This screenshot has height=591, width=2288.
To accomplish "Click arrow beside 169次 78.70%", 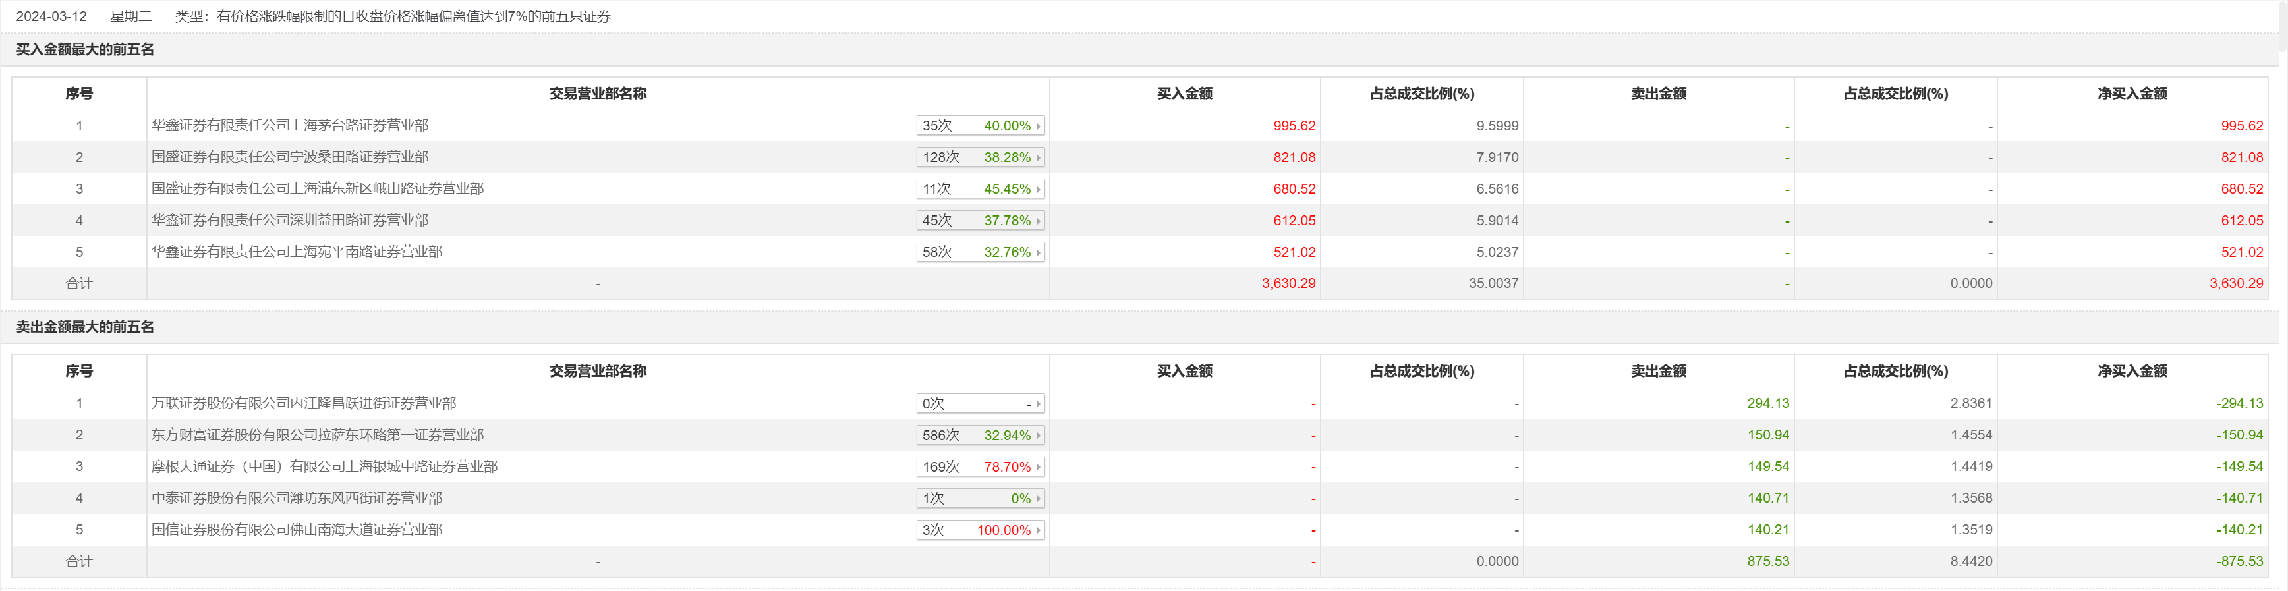I will pyautogui.click(x=1039, y=468).
